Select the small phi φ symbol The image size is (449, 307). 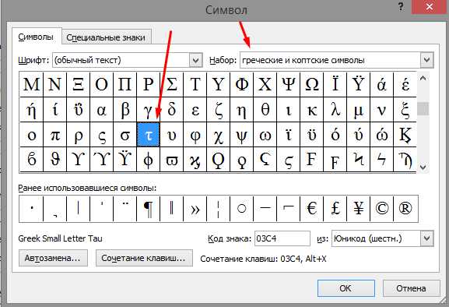coord(195,135)
